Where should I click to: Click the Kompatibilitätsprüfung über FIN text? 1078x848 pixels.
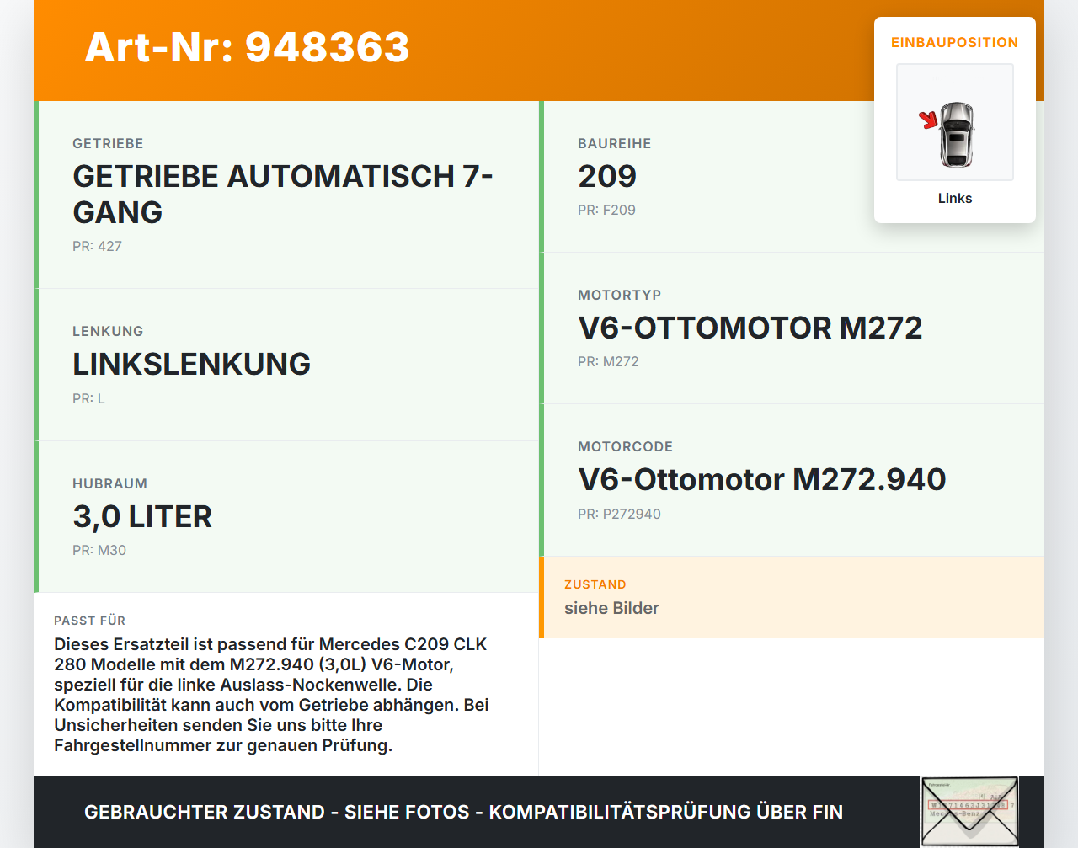click(x=665, y=812)
